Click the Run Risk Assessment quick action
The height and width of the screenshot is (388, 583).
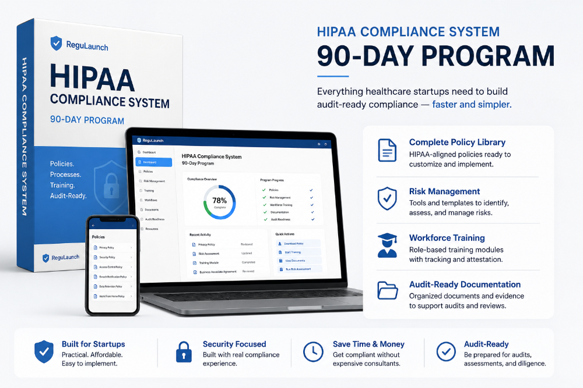[x=300, y=269]
